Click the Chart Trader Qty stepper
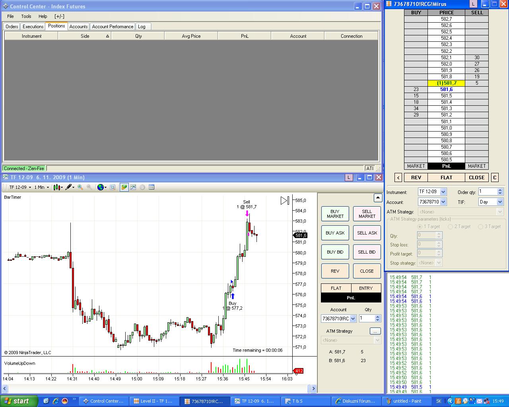The image size is (509, 407). coord(378,319)
